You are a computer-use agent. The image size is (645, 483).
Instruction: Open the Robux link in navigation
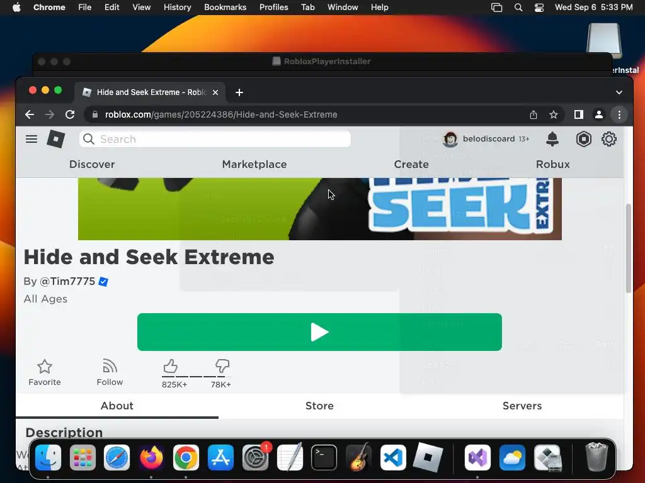(553, 164)
